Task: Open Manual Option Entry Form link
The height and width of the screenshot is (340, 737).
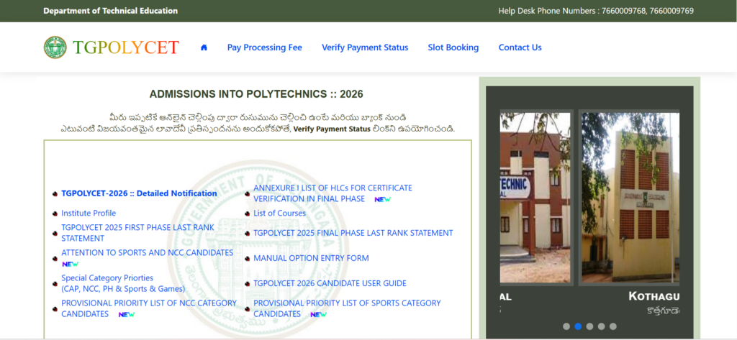Action: coord(311,258)
